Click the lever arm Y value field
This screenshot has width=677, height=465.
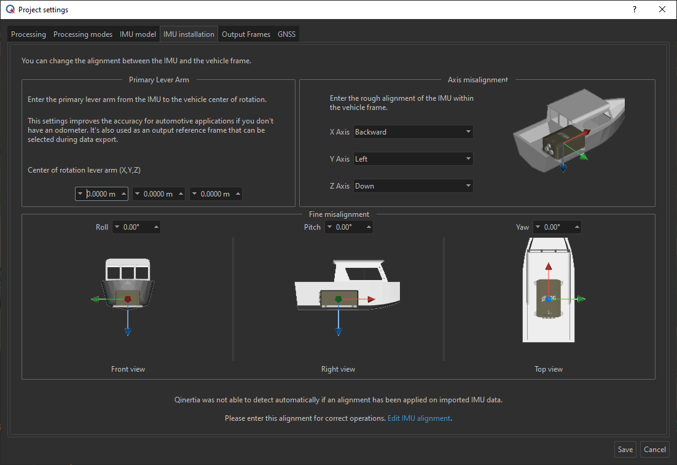[x=158, y=194]
